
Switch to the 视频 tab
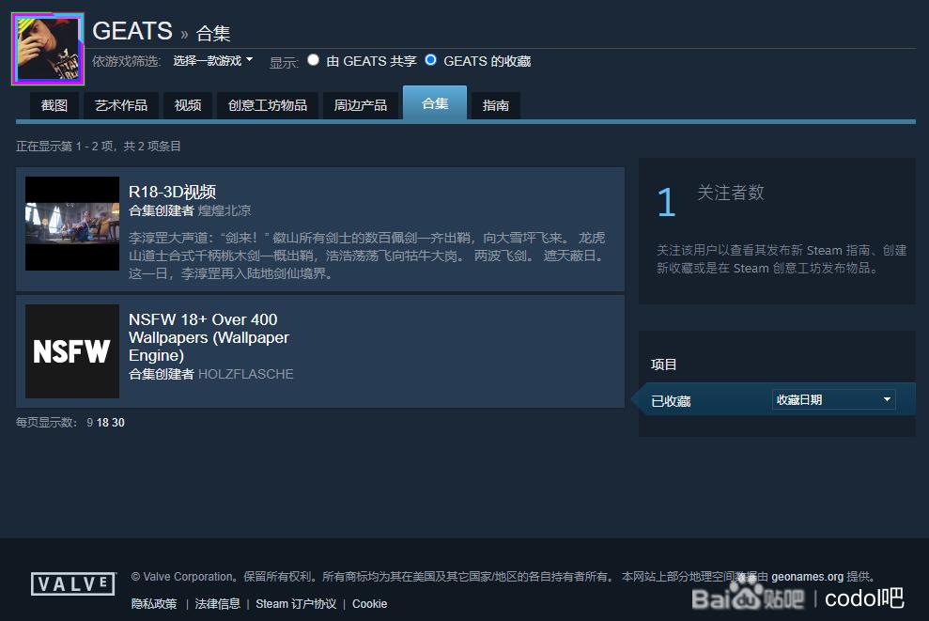[188, 105]
